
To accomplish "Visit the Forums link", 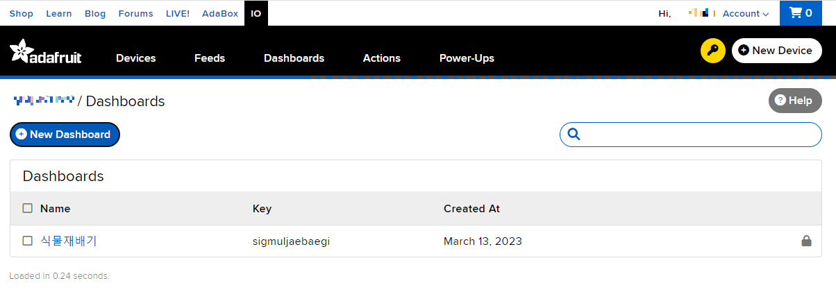I will [136, 13].
